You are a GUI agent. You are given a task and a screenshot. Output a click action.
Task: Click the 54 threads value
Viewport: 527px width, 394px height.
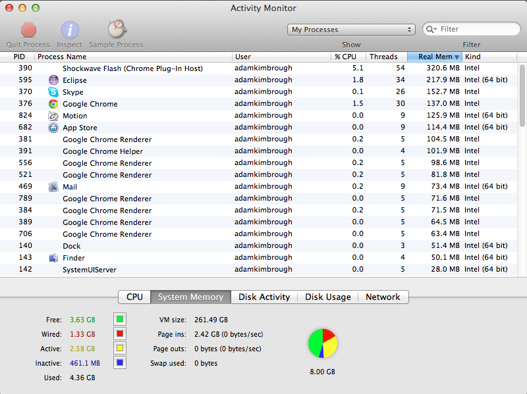click(401, 68)
